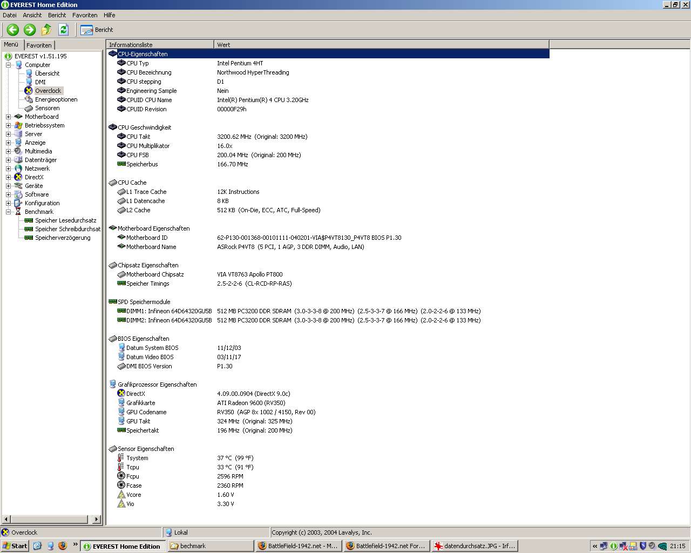Open Energieoptionen in the tree
Screen dimensions: 691x553
(x=56, y=99)
